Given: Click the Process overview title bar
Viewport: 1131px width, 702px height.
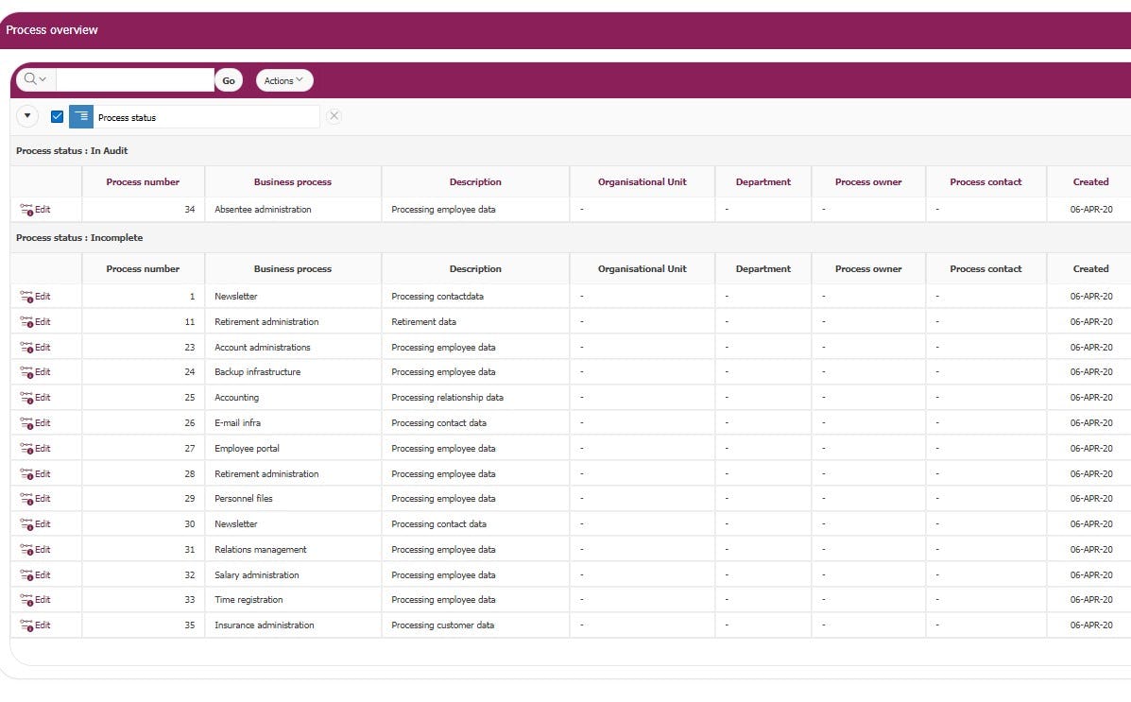Looking at the screenshot, I should pyautogui.click(x=52, y=29).
